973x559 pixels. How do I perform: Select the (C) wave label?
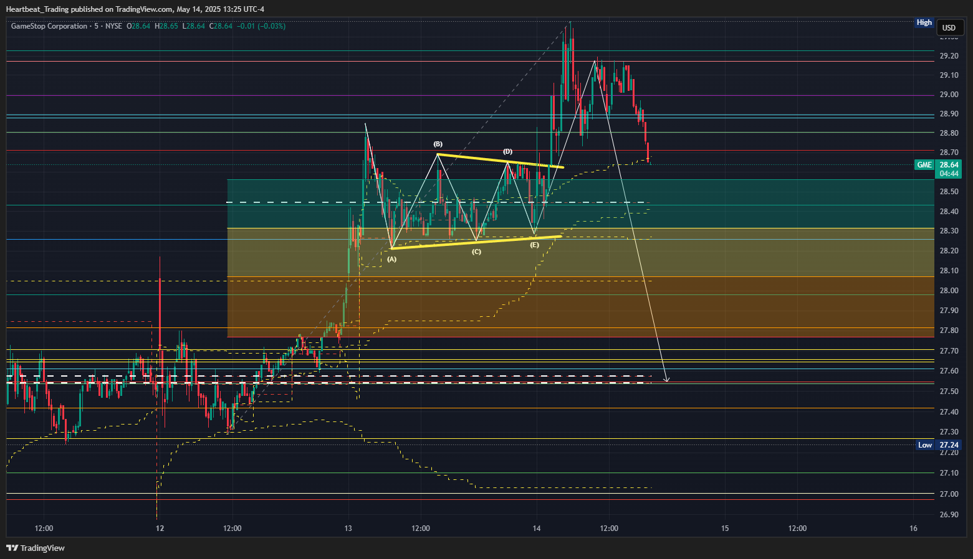tap(476, 251)
